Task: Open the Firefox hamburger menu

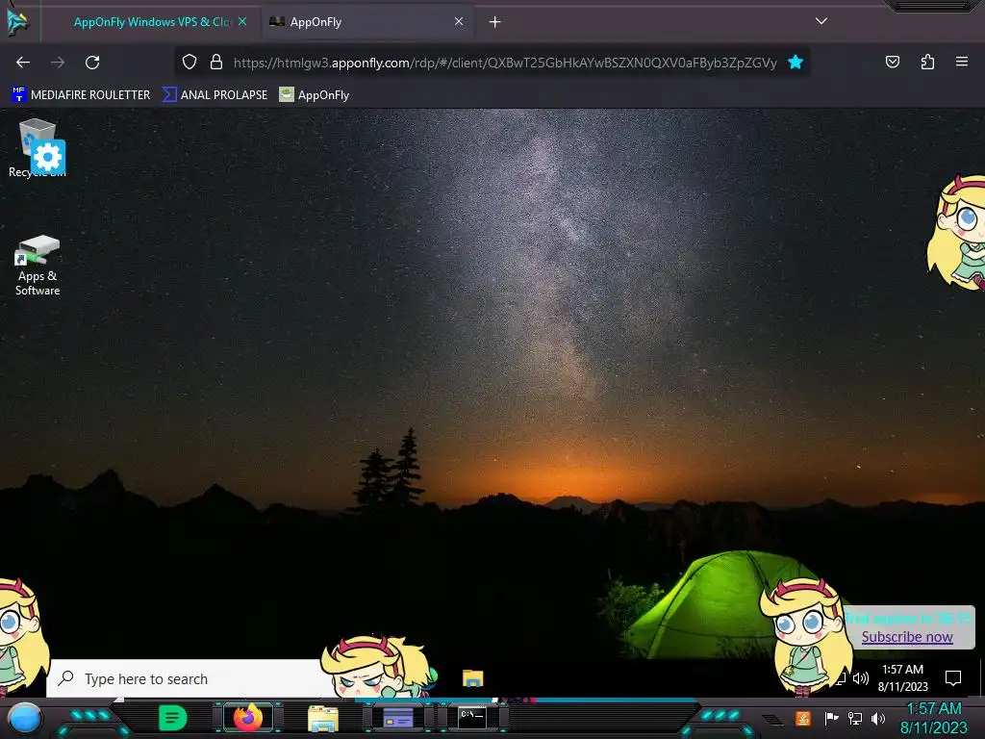Action: click(x=961, y=62)
